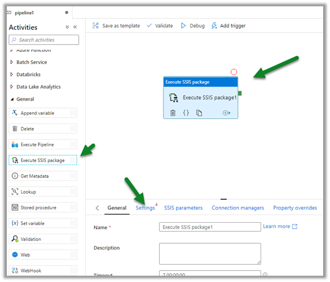Screen dimensions: 330x282
Task: Open the Connection managers tab
Action: coord(238,208)
